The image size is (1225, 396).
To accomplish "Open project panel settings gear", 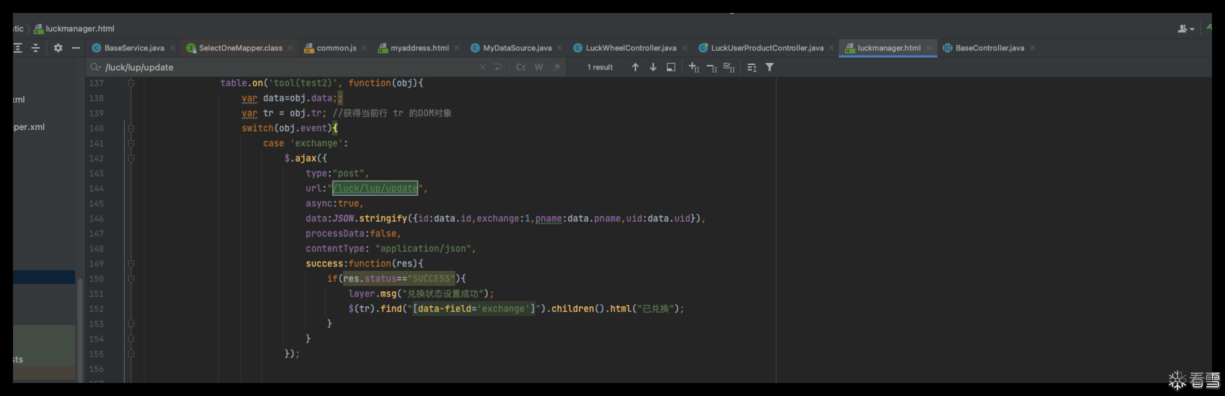I will (x=58, y=48).
